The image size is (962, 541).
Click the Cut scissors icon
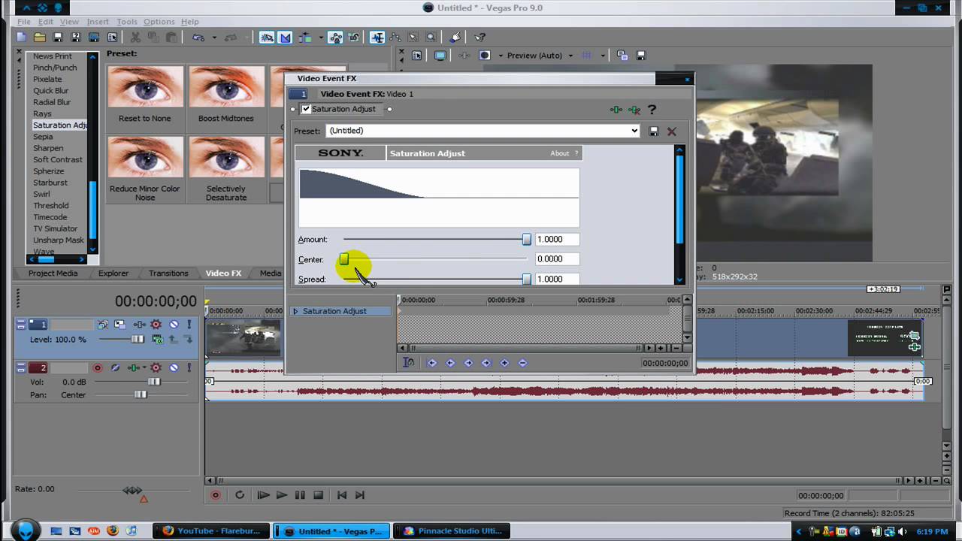(x=135, y=37)
